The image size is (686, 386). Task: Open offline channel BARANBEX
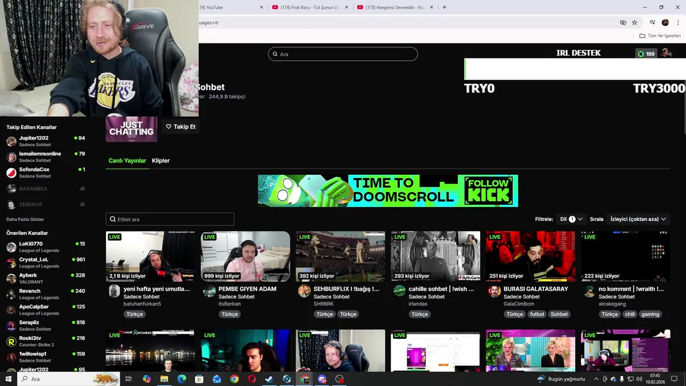pyautogui.click(x=46, y=189)
